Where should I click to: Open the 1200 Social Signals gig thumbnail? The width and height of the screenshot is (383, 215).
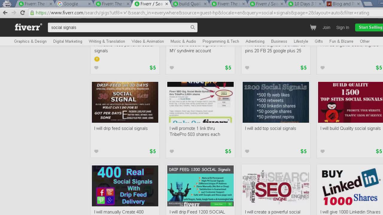(276, 102)
